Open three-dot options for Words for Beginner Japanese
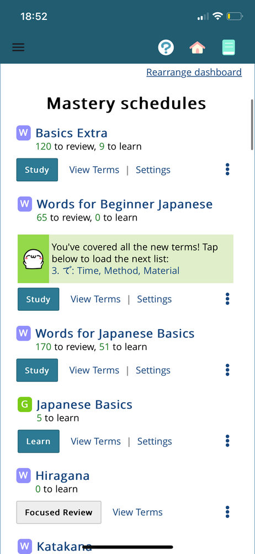Image resolution: width=255 pixels, height=554 pixels. coord(227,299)
